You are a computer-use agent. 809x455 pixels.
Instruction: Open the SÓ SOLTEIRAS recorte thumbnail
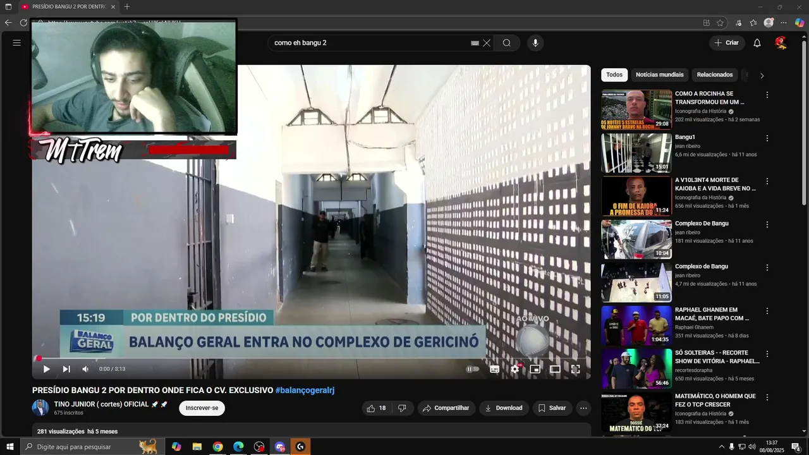(636, 369)
